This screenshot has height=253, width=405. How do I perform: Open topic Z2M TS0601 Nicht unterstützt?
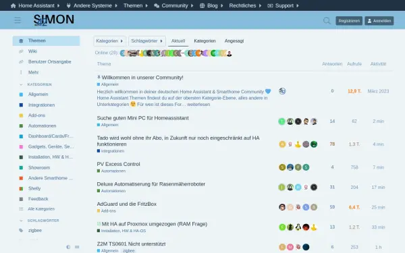(131, 244)
